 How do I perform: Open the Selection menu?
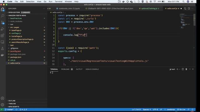click(30, 2)
